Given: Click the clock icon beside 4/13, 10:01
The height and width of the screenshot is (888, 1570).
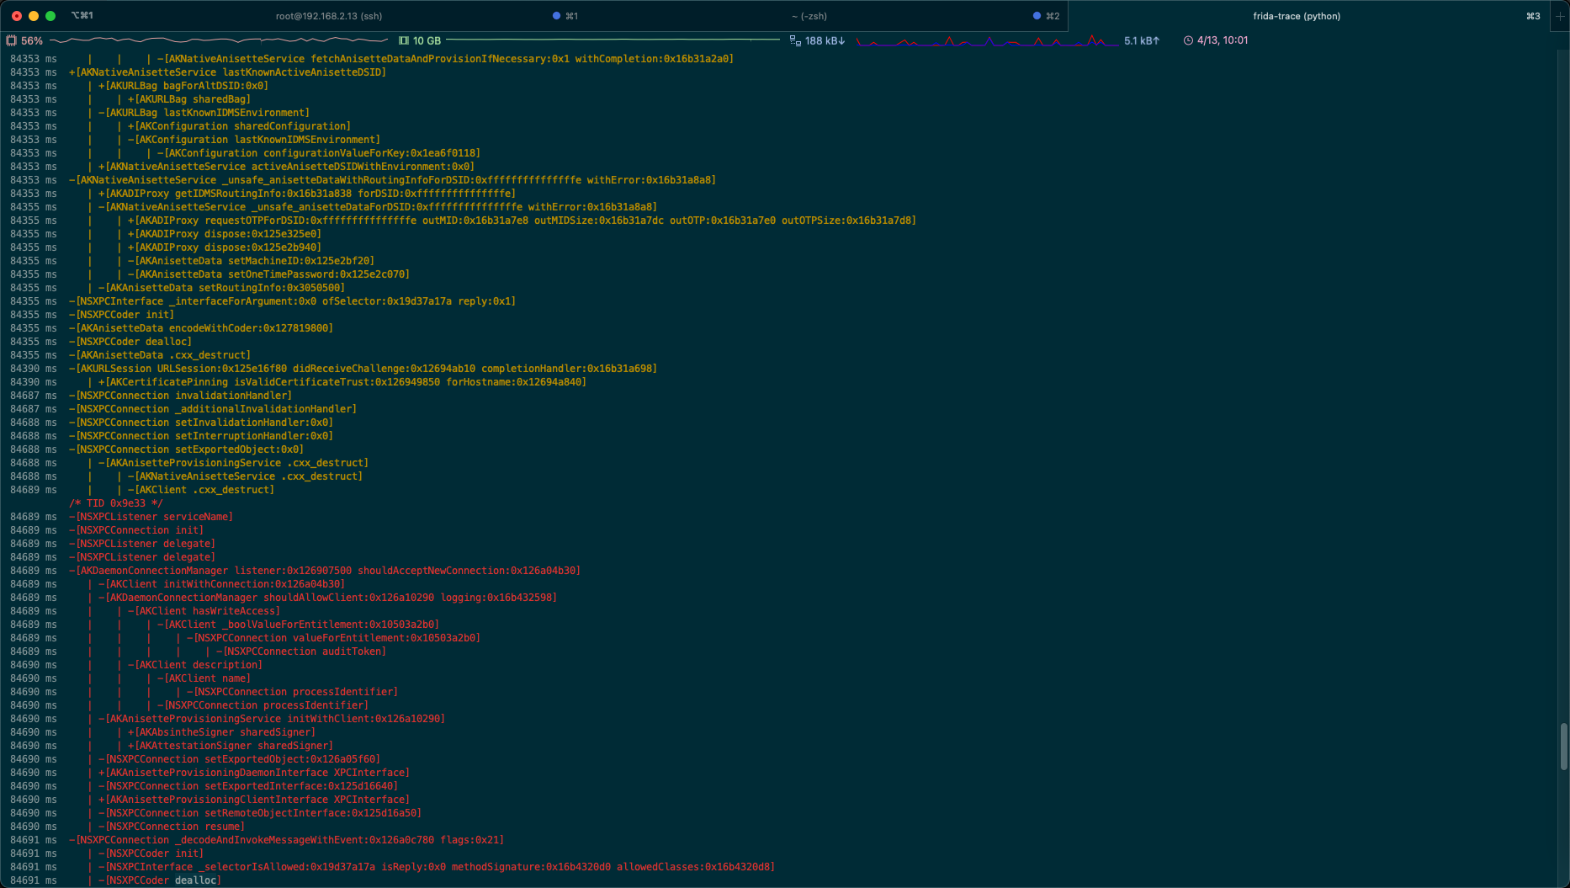Looking at the screenshot, I should tap(1188, 40).
